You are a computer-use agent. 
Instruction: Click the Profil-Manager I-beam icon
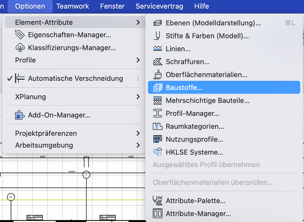click(x=157, y=113)
